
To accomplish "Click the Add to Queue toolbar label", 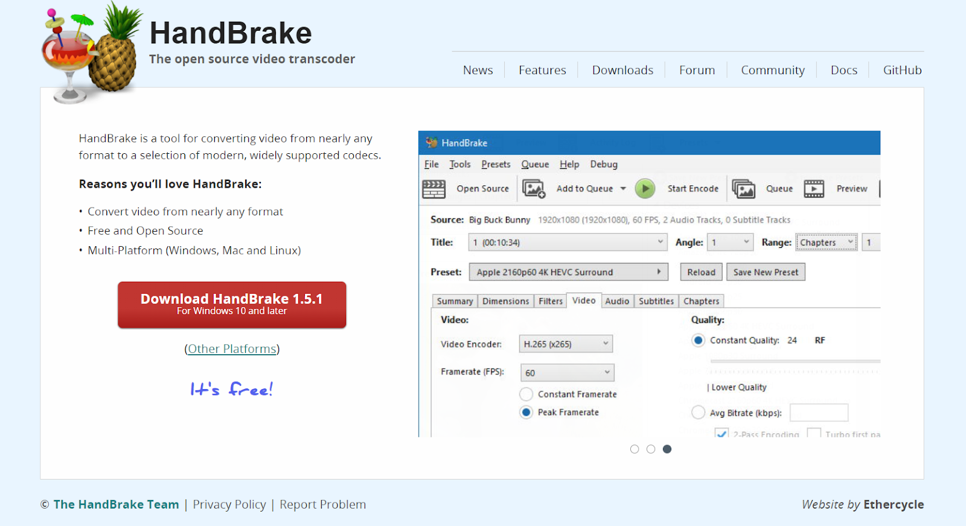I will point(584,189).
